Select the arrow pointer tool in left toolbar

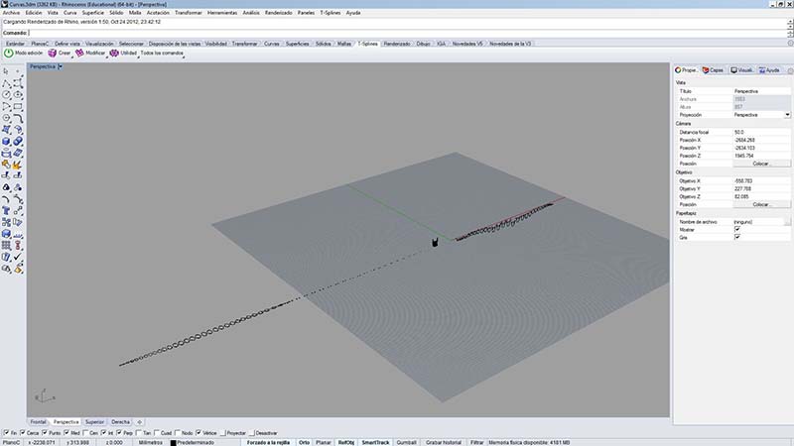click(x=6, y=71)
